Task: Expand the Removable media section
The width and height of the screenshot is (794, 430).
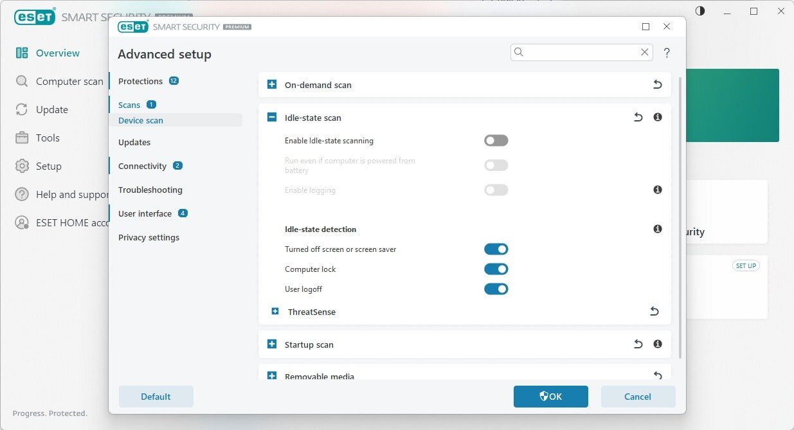Action: click(x=271, y=376)
